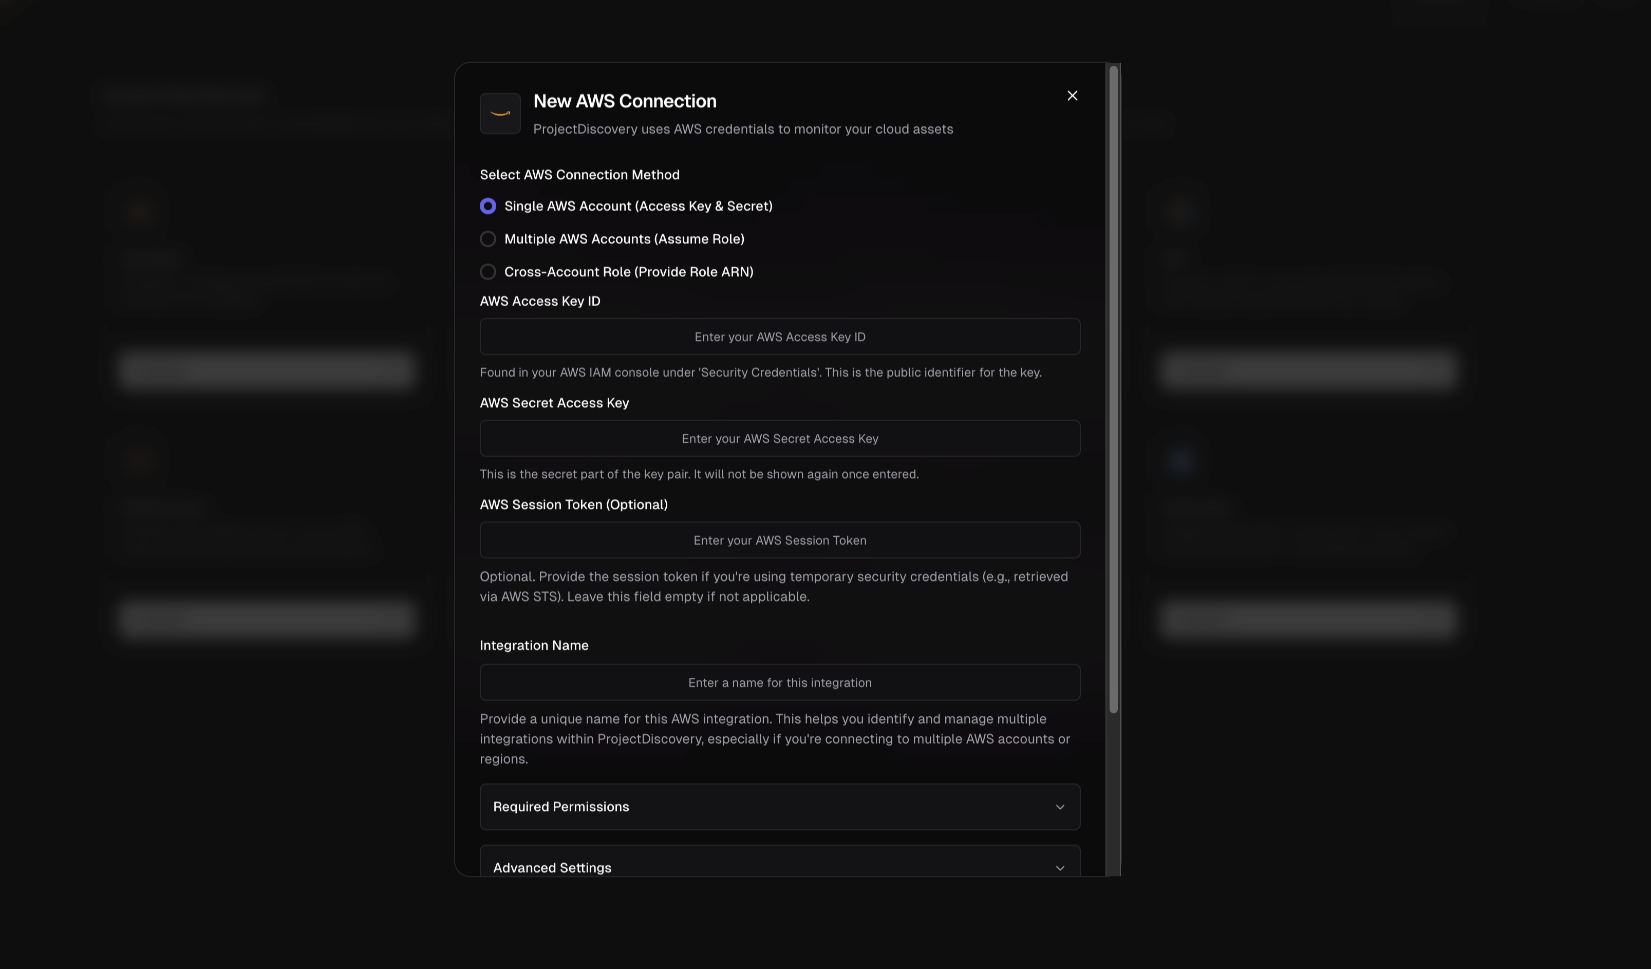Click the orange Amazon smile icon
The image size is (1651, 969).
tap(500, 113)
